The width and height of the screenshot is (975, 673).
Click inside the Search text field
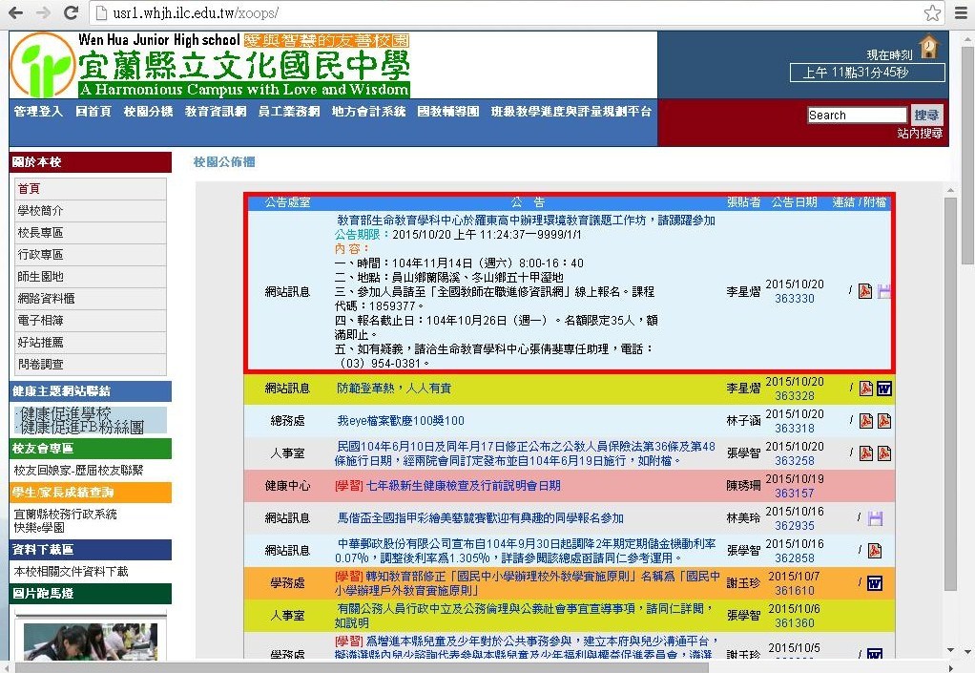click(x=856, y=116)
